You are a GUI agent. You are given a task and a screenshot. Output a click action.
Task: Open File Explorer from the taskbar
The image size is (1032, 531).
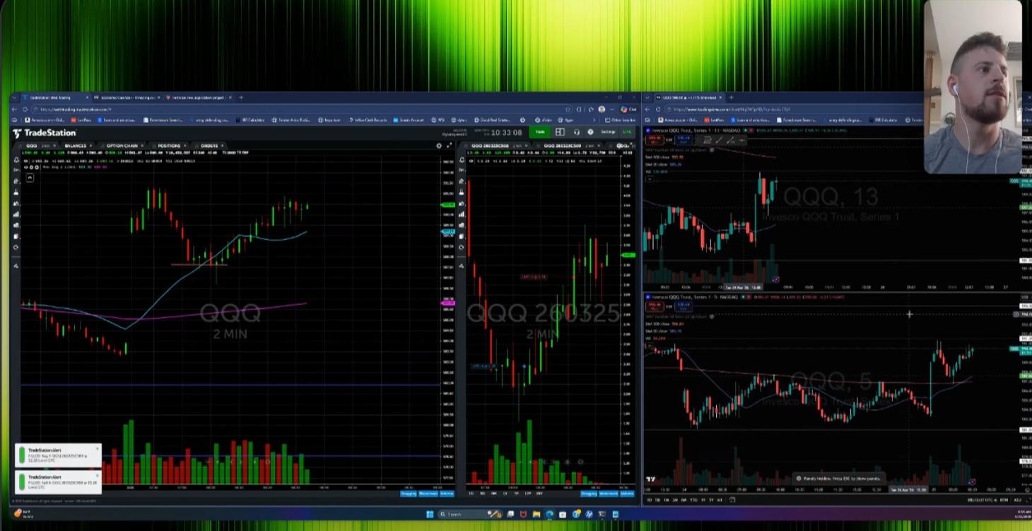[x=536, y=514]
